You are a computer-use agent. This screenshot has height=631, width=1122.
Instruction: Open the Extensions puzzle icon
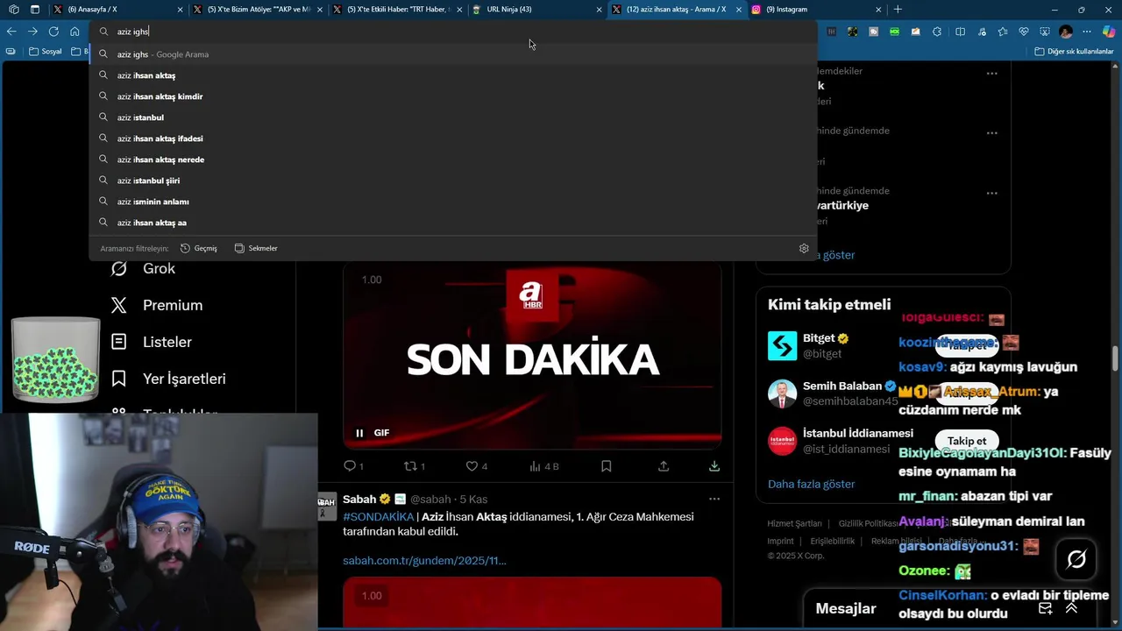point(937,32)
